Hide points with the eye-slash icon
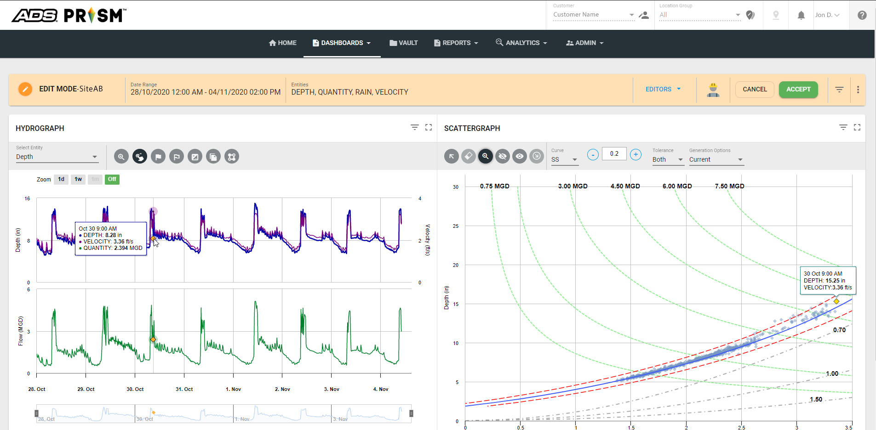The width and height of the screenshot is (876, 430). [503, 156]
